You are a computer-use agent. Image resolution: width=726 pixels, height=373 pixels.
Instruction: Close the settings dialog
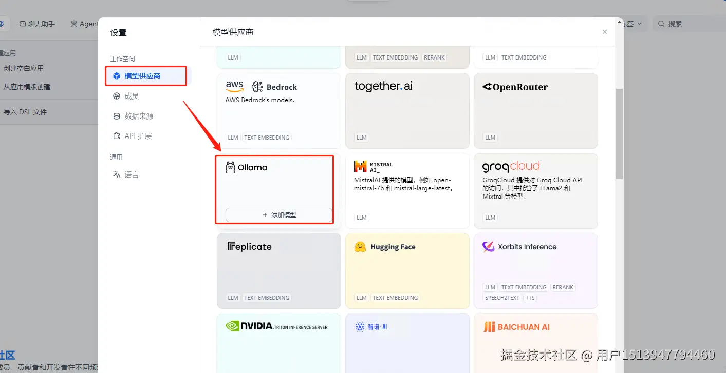(605, 32)
